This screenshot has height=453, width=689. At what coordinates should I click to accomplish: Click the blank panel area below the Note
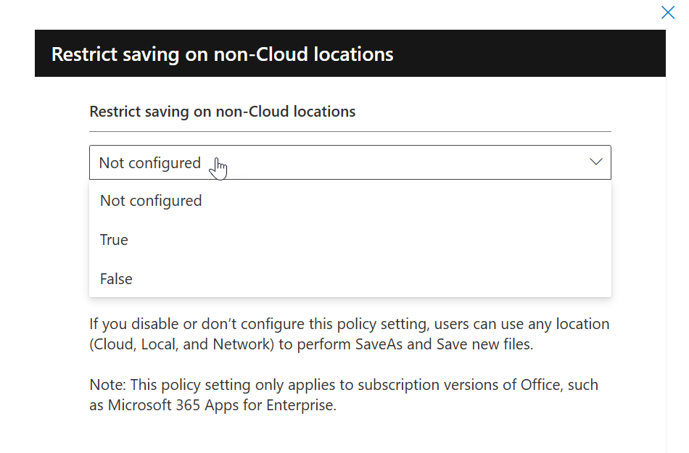(x=348, y=433)
